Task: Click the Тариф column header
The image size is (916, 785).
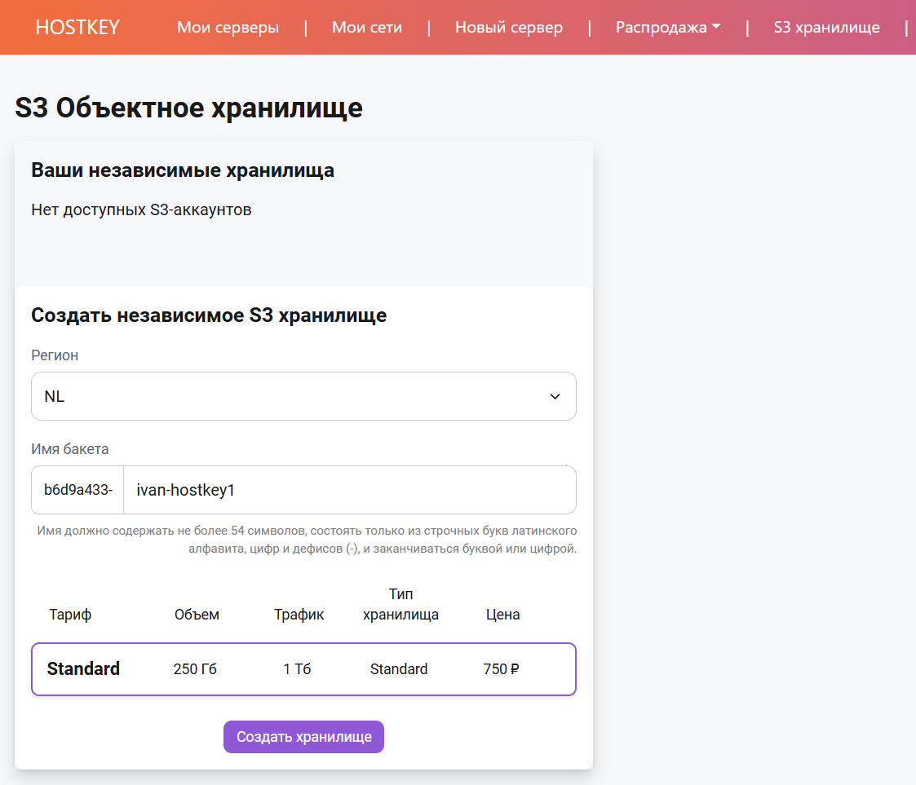Action: tap(70, 615)
